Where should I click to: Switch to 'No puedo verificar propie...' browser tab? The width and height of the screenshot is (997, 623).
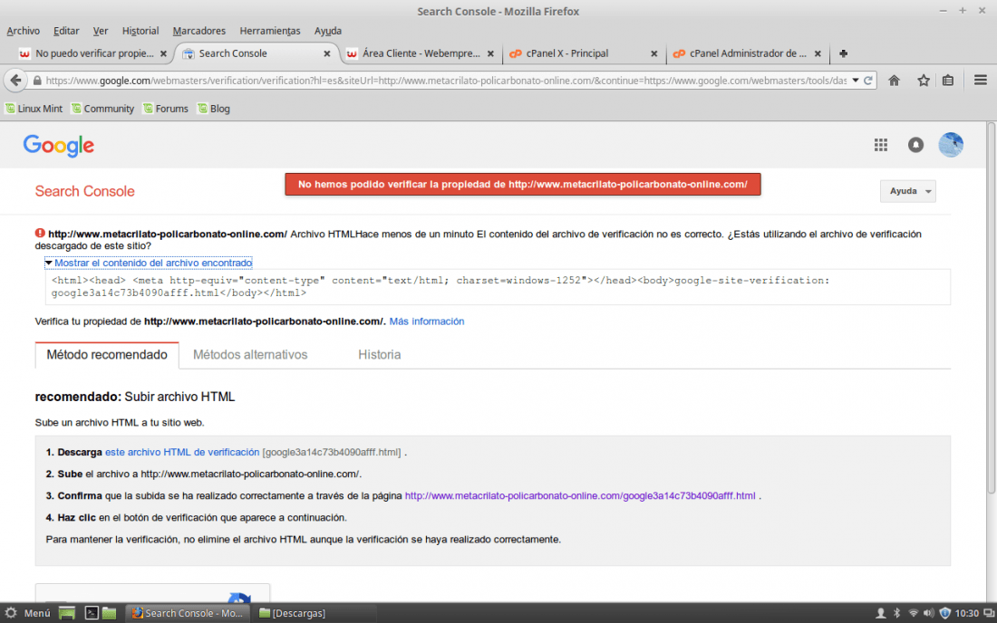point(94,54)
